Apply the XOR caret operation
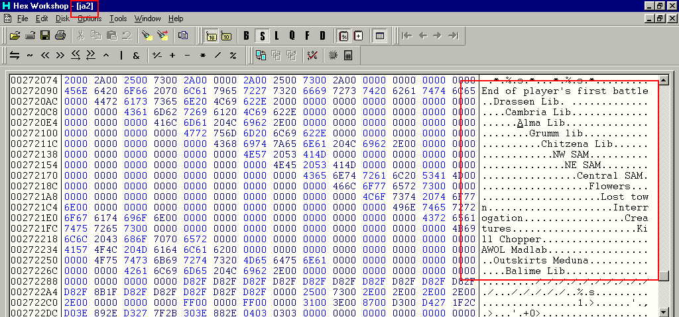 click(x=106, y=56)
